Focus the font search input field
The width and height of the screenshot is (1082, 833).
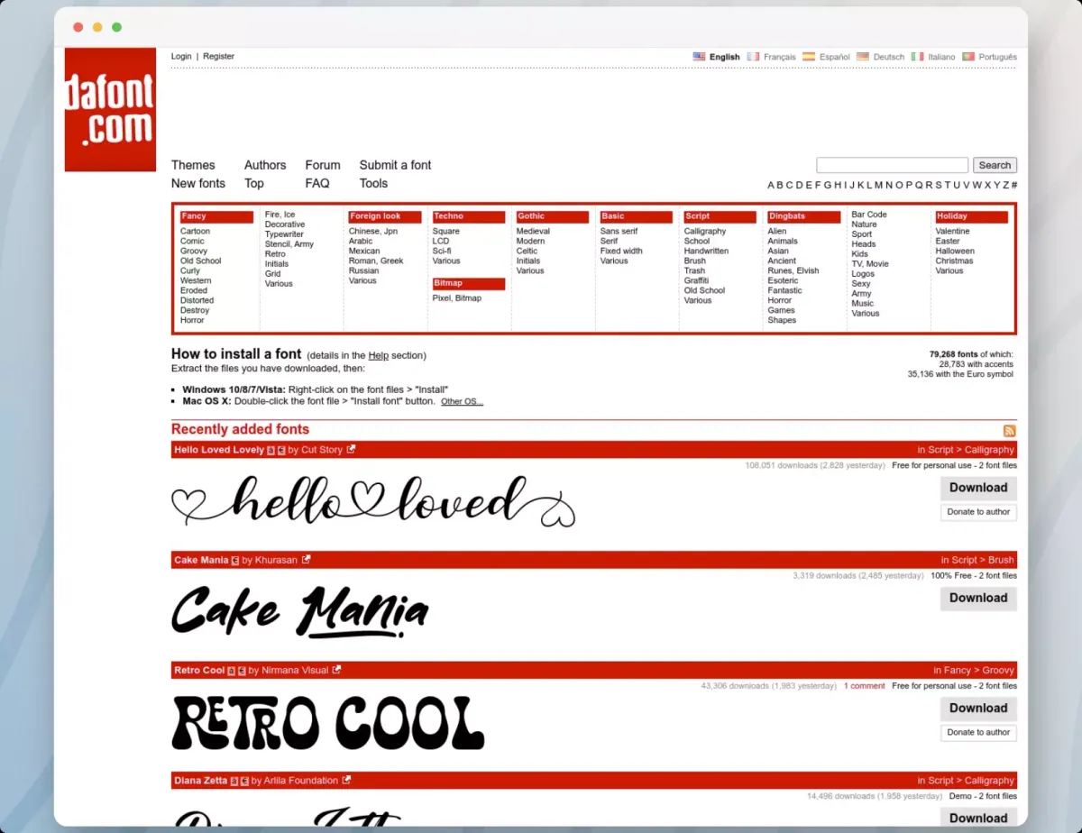(892, 165)
